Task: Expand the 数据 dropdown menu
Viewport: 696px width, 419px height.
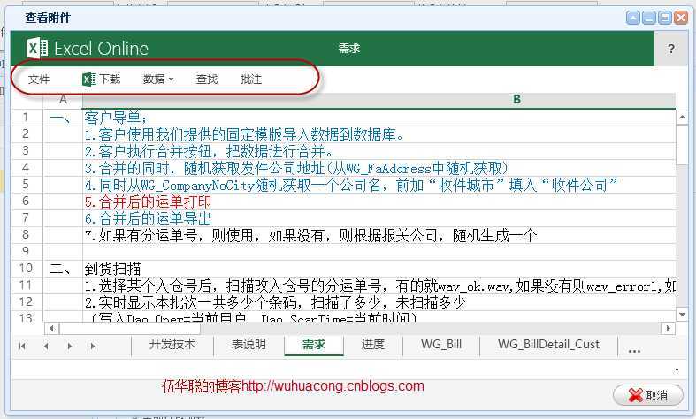Action: coord(158,79)
